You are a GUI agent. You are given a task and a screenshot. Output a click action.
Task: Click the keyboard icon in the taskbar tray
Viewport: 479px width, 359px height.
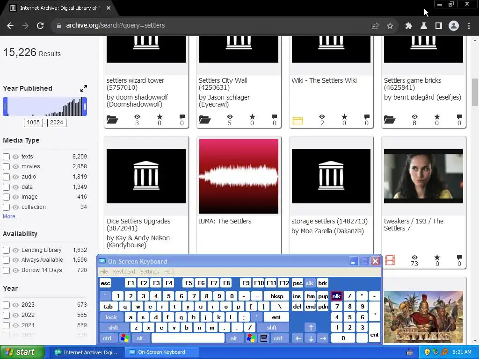coord(410,352)
